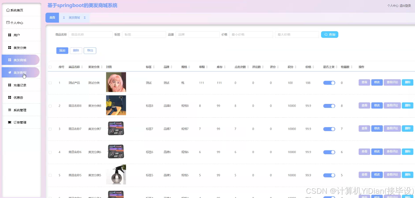This screenshot has height=198, width=415.
Task: Toggle the 是否上架 switch for 测试产品
Action: (x=329, y=83)
